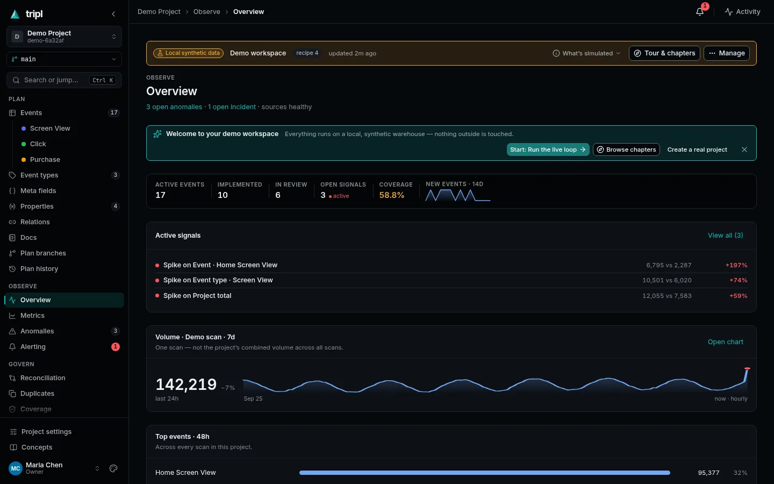Image resolution: width=774 pixels, height=484 pixels.
Task: Open the Docs icon item in the sidebar
Action: click(64, 238)
